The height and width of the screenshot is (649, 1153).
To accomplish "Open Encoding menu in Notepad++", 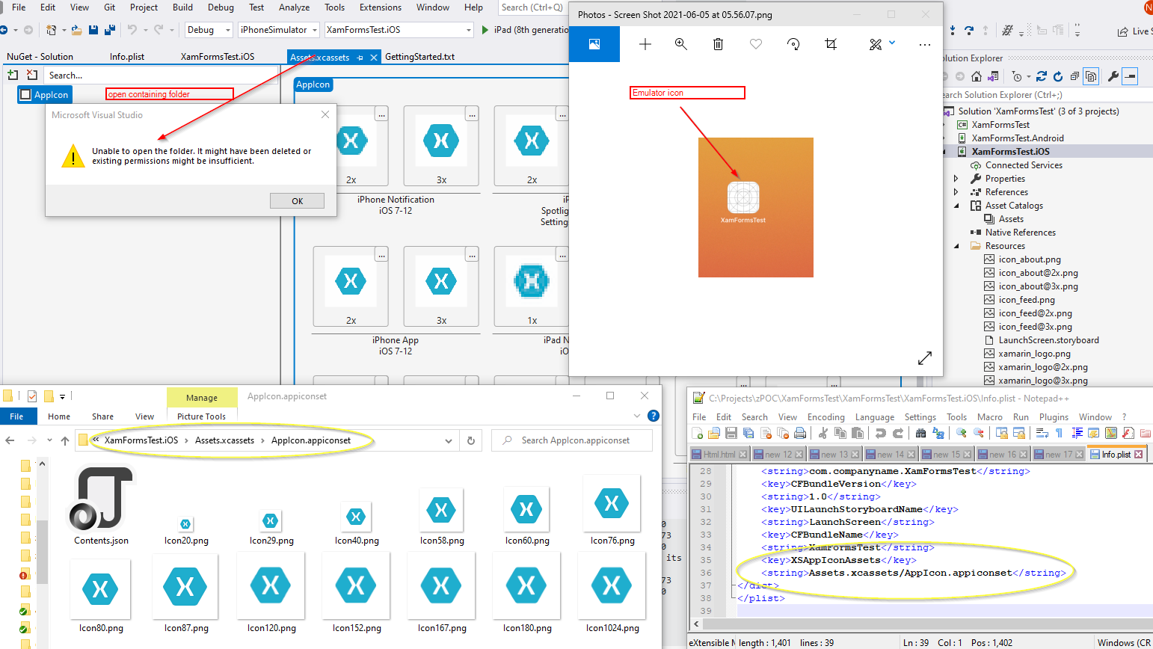I will (x=825, y=417).
